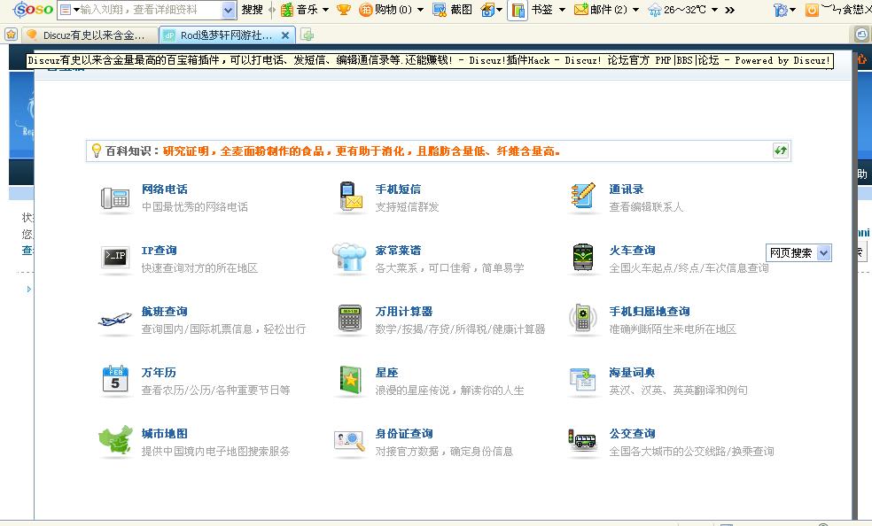The image size is (872, 526).
Task: Open the weather 26~32℃ dropdown arrow
Action: 714,10
